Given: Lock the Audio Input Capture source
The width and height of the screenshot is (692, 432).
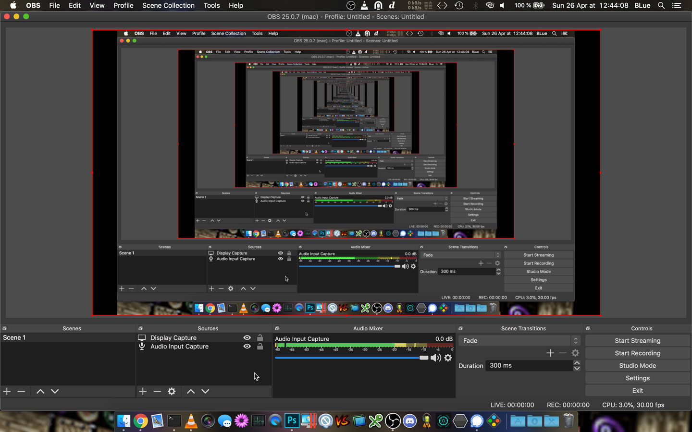Looking at the screenshot, I should [x=260, y=346].
